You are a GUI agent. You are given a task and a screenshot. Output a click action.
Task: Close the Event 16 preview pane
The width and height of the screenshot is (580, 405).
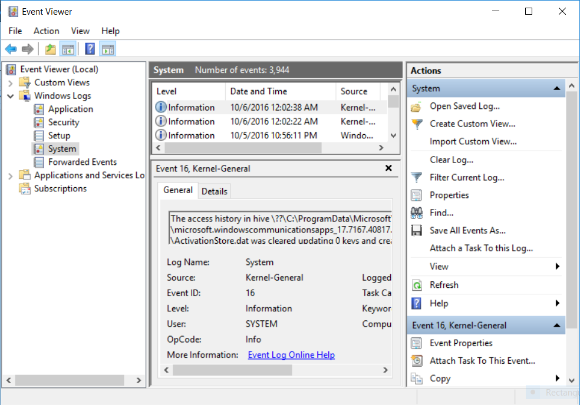coord(388,168)
